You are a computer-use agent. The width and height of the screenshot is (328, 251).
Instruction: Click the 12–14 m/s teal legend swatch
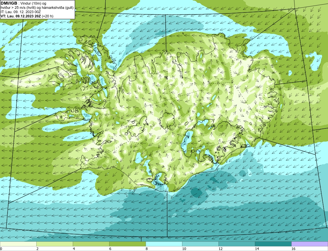coord(236,244)
